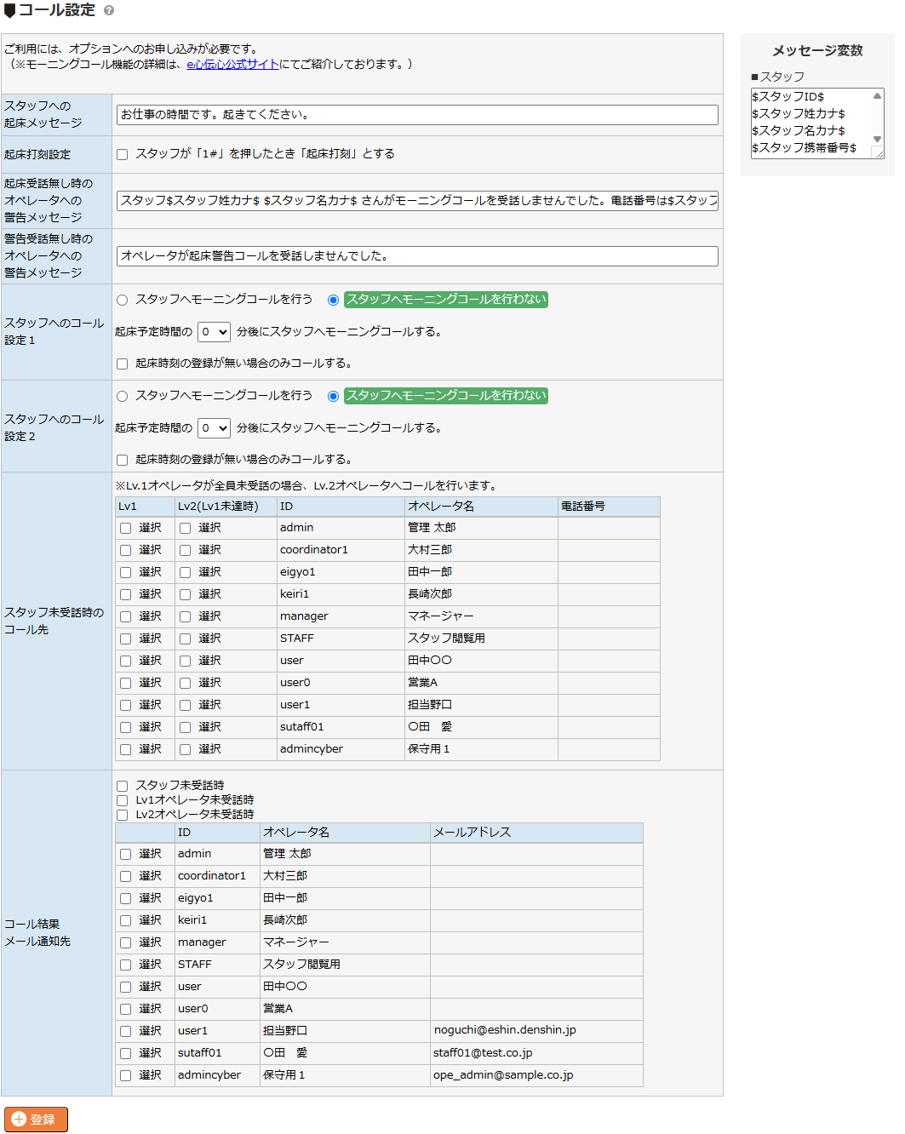Viewport: 905px width, 1134px height.
Task: Check Lv1 選択 for coordinator1 in the call table
Action: (x=125, y=550)
